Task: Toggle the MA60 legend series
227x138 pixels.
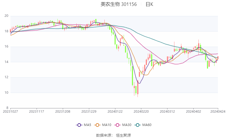Action: [x=143, y=125]
